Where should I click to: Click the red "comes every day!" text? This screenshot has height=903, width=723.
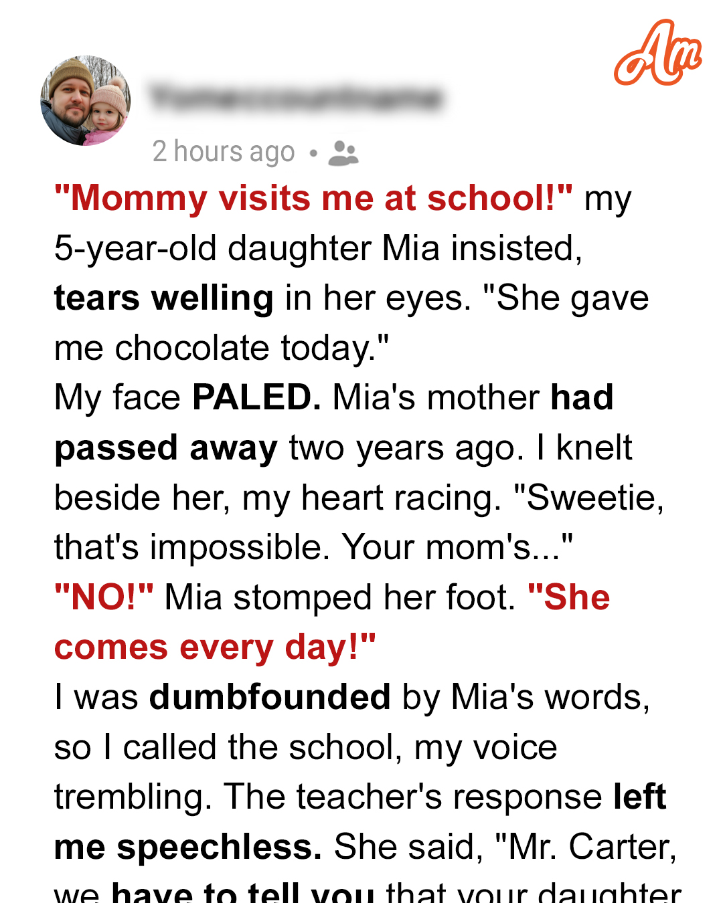click(215, 647)
